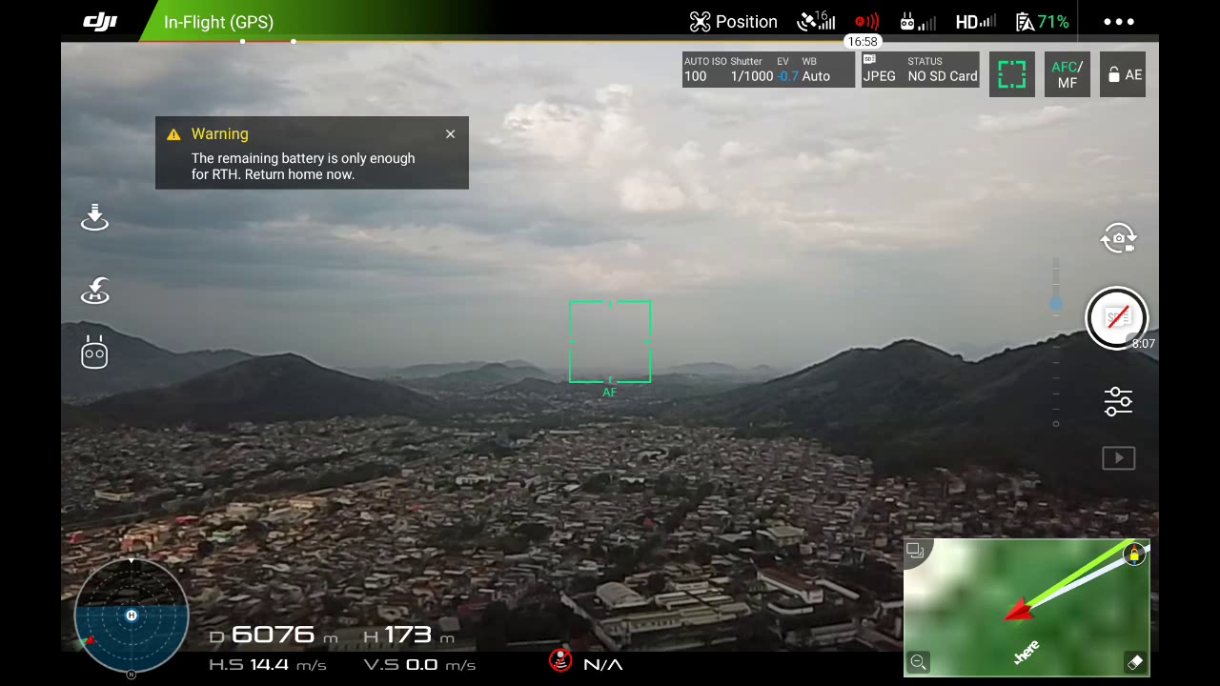The image size is (1220, 686).
Task: Change the WB Auto setting
Action: pos(816,70)
